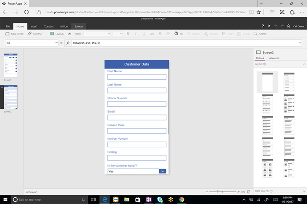Click the Fill paint bucket icon
307x204 pixels.
coord(176,34)
